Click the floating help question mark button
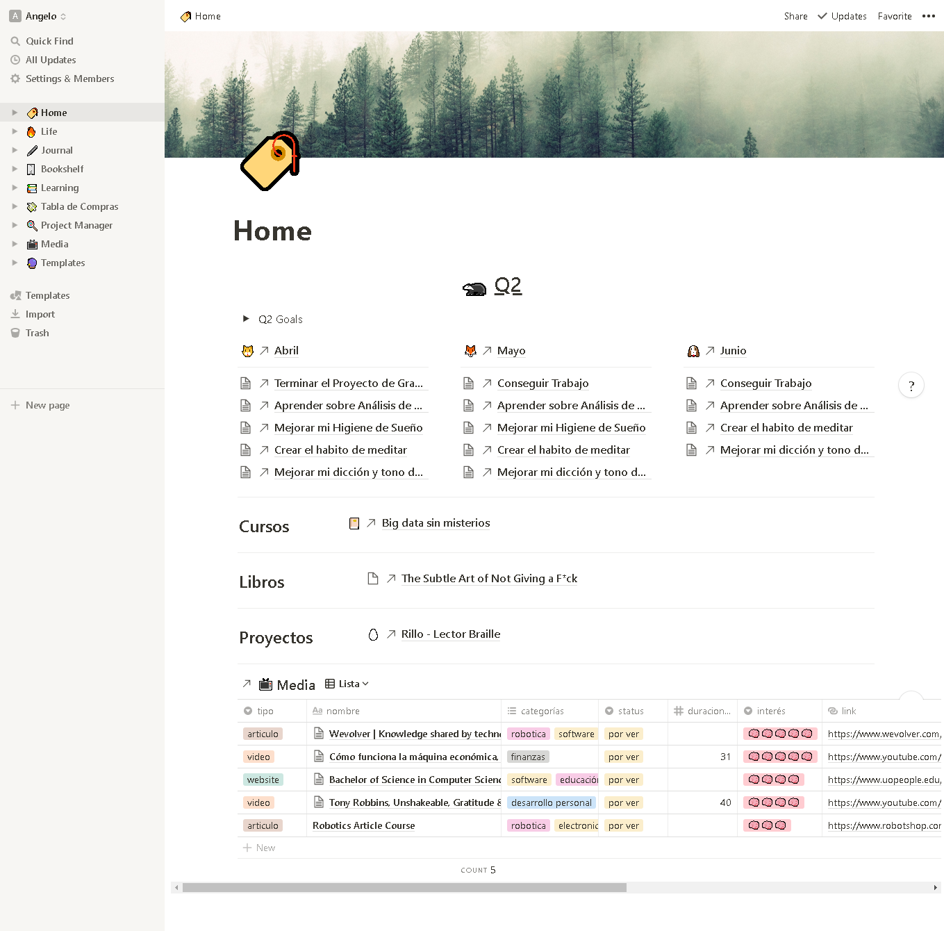The height and width of the screenshot is (931, 944). (x=911, y=385)
